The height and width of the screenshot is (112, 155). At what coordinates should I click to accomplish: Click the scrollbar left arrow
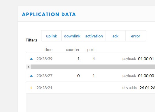[x=29, y=67]
